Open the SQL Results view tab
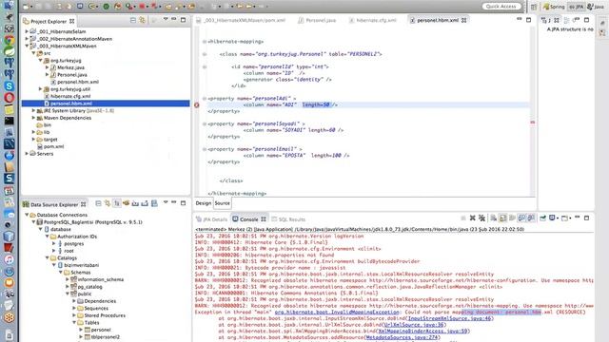The height and width of the screenshot is (342, 609). click(288, 219)
